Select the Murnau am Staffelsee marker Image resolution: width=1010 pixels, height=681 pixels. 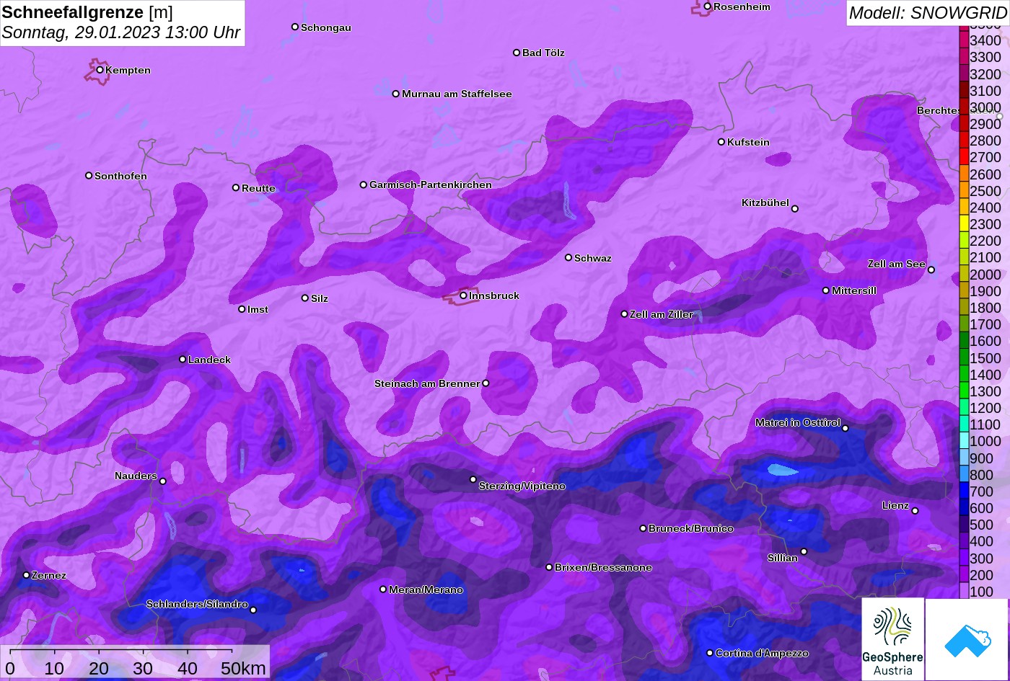[x=396, y=94]
